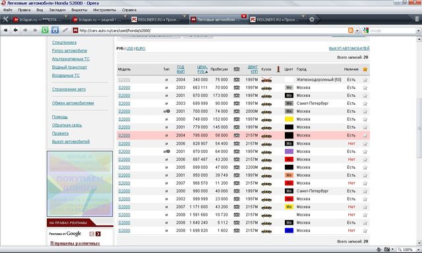Click the closed-tabs trash icon on tab bar
Image resolution: width=422 pixels, height=253 pixels.
coord(417,19)
